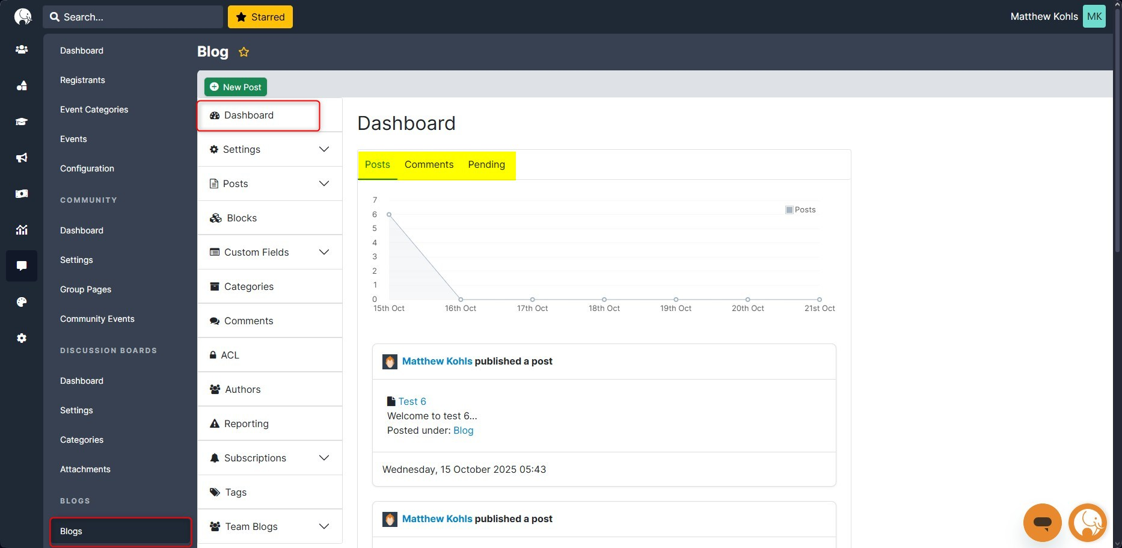Open the megaphone marketing icon
Image resolution: width=1122 pixels, height=548 pixels.
coord(22,158)
